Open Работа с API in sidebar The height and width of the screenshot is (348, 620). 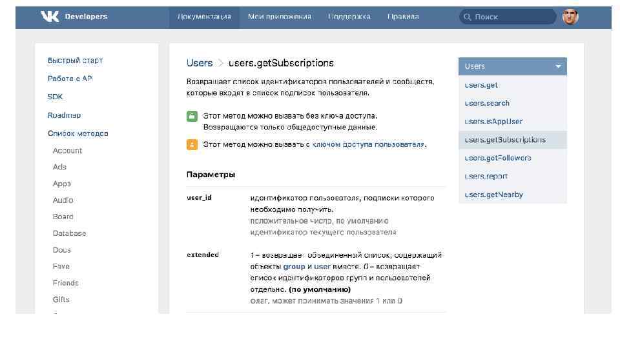click(70, 79)
